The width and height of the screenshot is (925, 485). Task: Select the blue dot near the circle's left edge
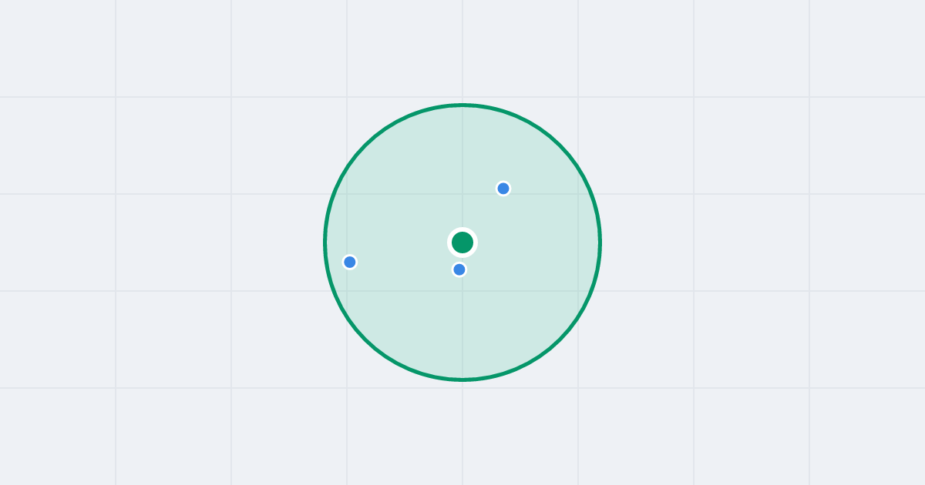350,262
